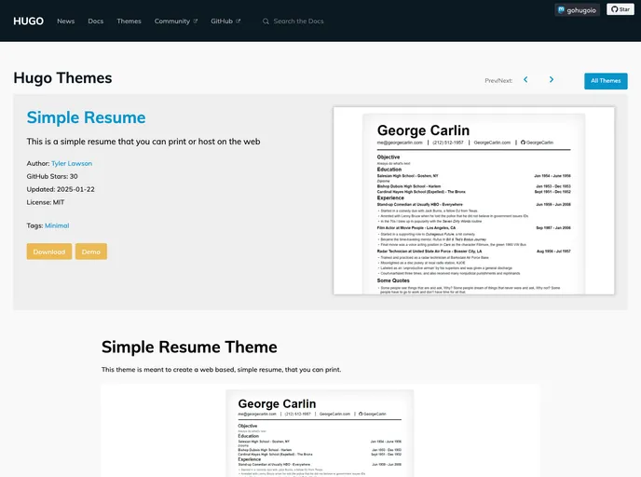Click the theme description about print or web
The height and width of the screenshot is (477, 641).
tap(143, 142)
